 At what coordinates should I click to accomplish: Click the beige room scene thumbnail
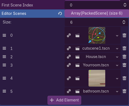pos(97,78)
